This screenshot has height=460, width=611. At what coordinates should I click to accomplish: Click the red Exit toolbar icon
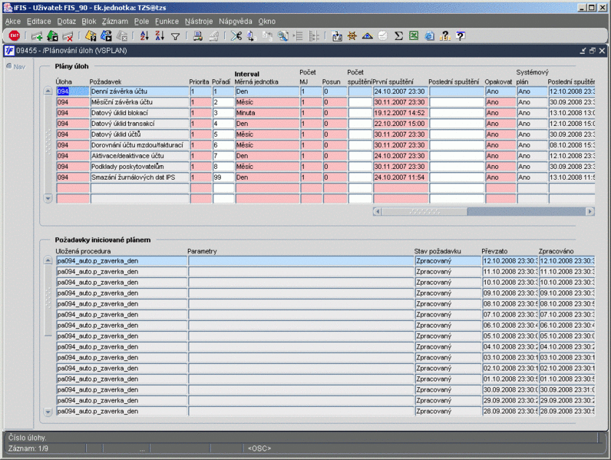14,36
